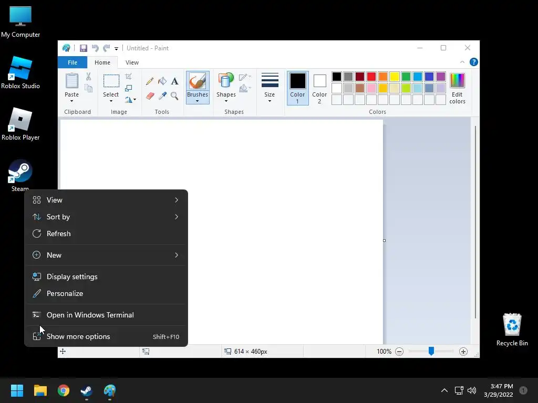Select Steam desktop shortcut icon

[x=20, y=175]
